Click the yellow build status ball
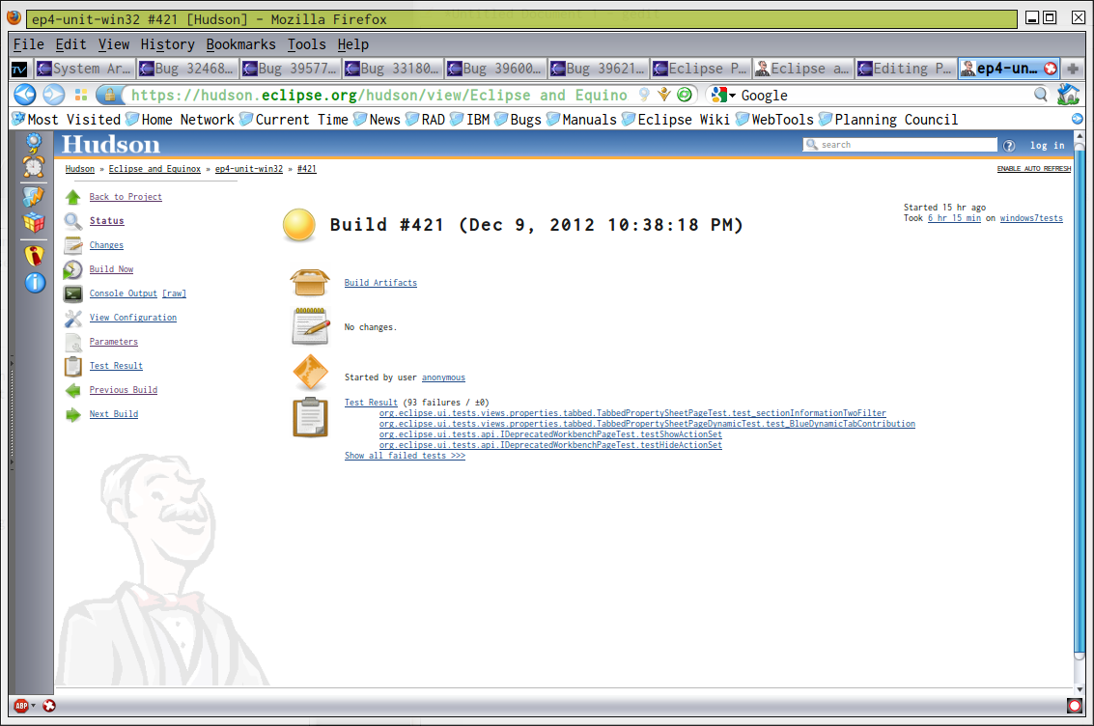 (x=299, y=225)
